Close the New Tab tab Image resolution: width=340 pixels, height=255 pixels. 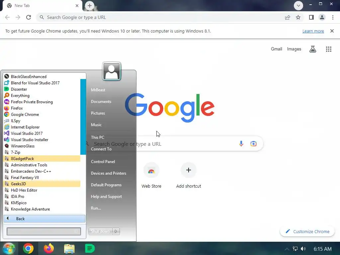(77, 6)
